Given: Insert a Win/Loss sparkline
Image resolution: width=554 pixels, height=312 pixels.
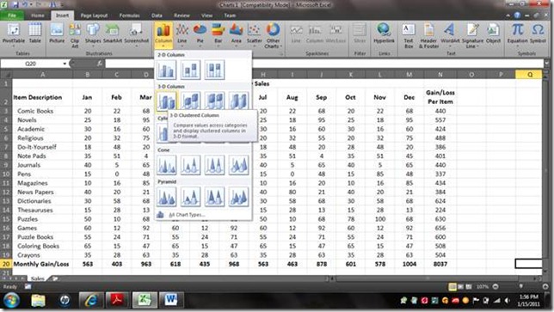Looking at the screenshot, I should pyautogui.click(x=335, y=34).
